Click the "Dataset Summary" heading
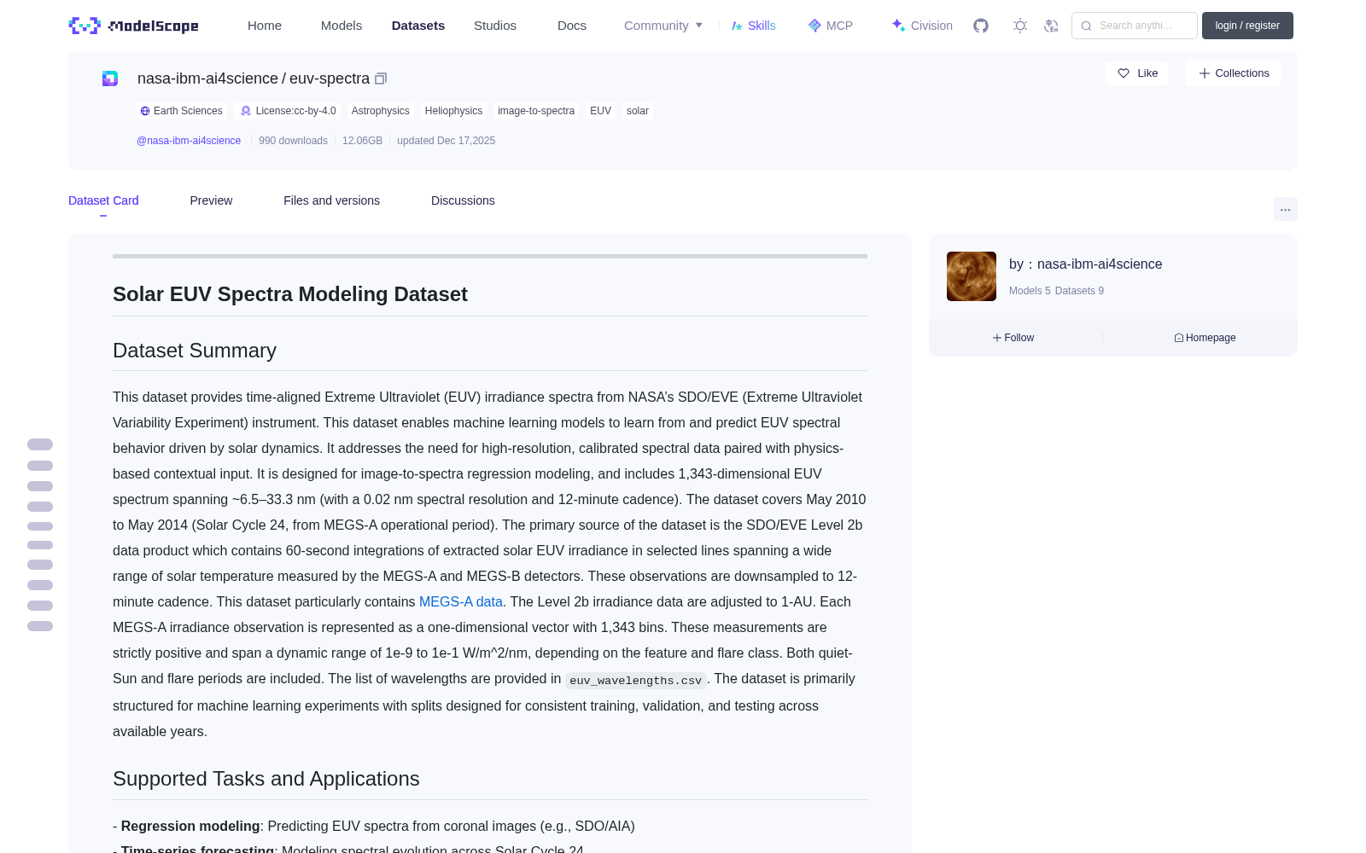 195,351
